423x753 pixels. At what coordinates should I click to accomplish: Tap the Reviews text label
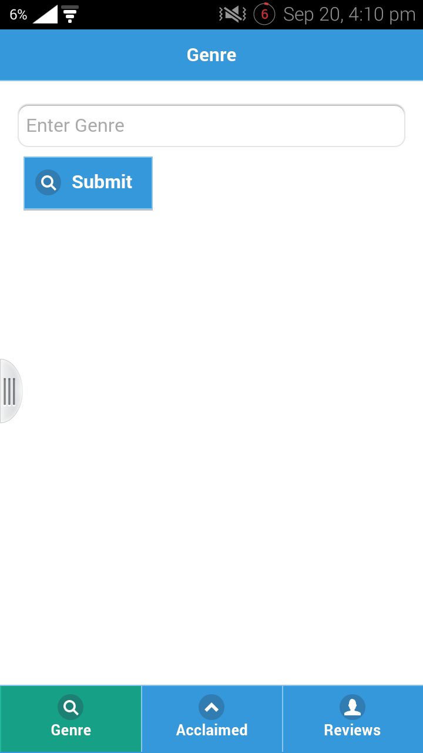click(352, 730)
